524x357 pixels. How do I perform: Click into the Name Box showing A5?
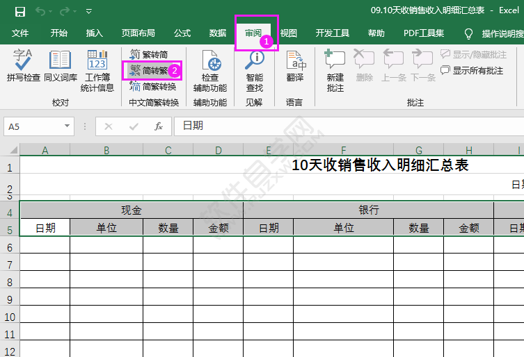(x=33, y=126)
